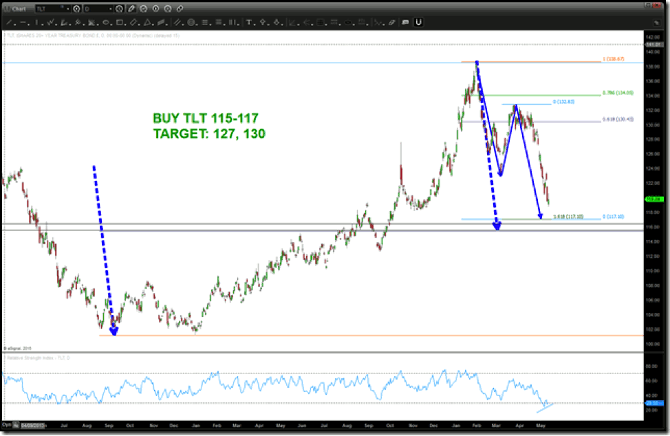Click the pin icon at toolbar right
Viewport: 670px width, 436px height.
point(657,23)
